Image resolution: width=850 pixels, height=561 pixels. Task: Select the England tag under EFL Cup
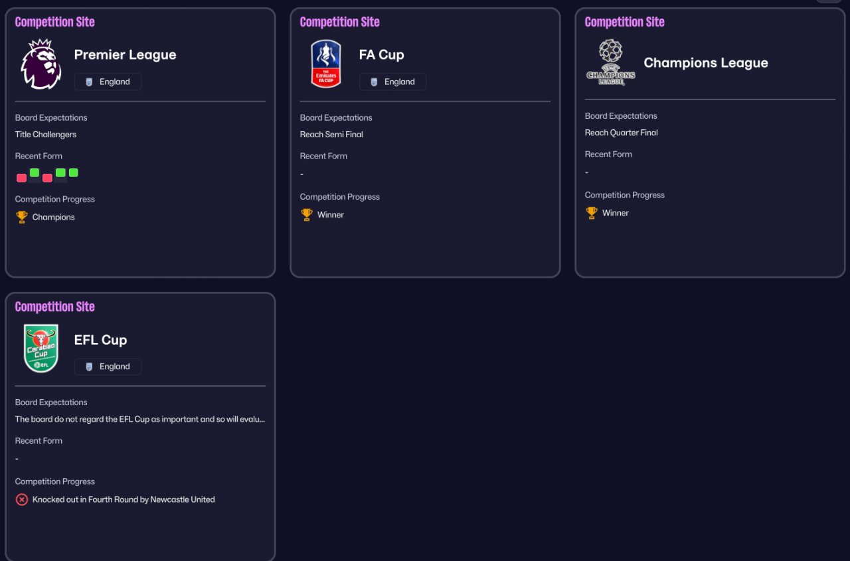(108, 366)
